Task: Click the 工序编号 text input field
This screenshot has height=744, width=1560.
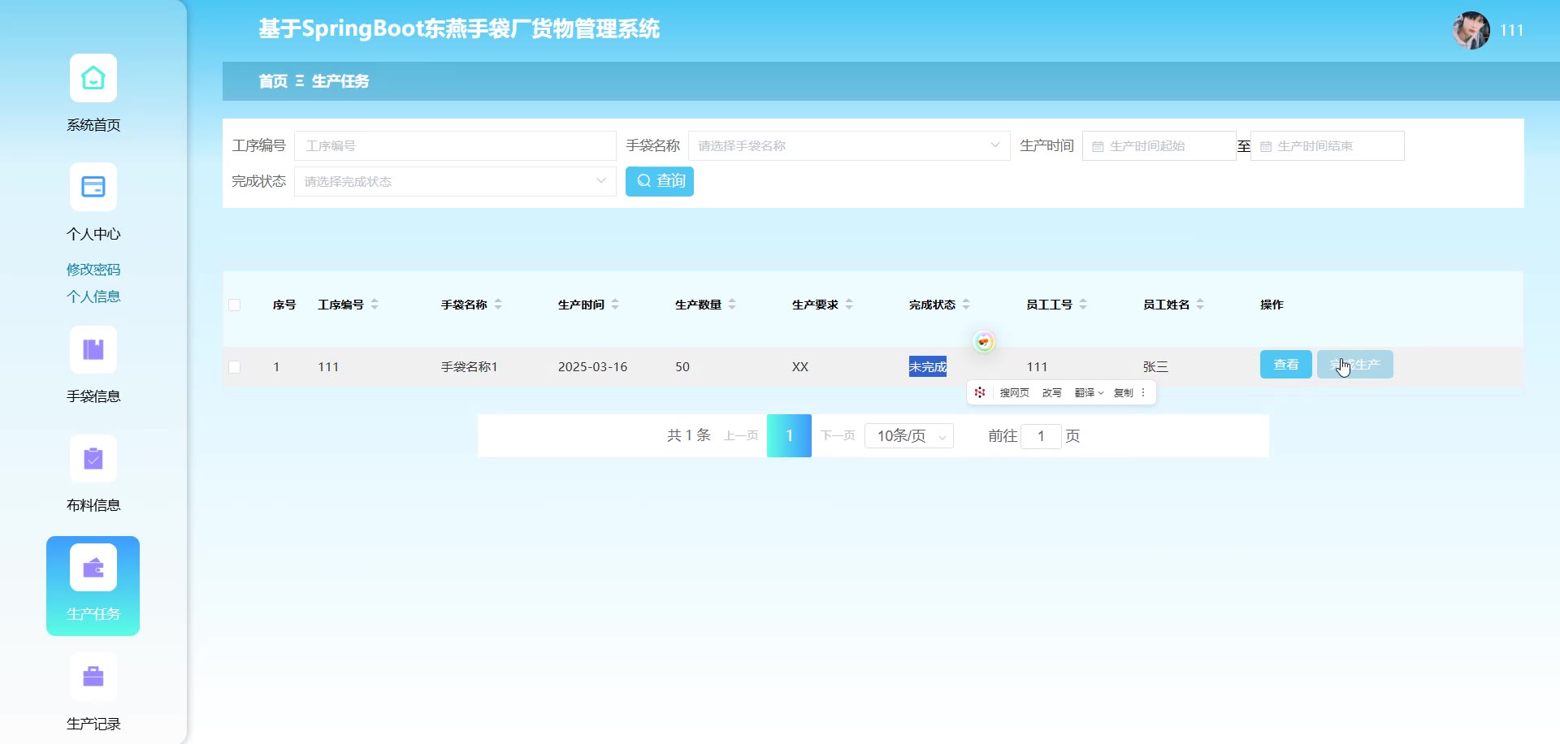Action: coord(454,146)
